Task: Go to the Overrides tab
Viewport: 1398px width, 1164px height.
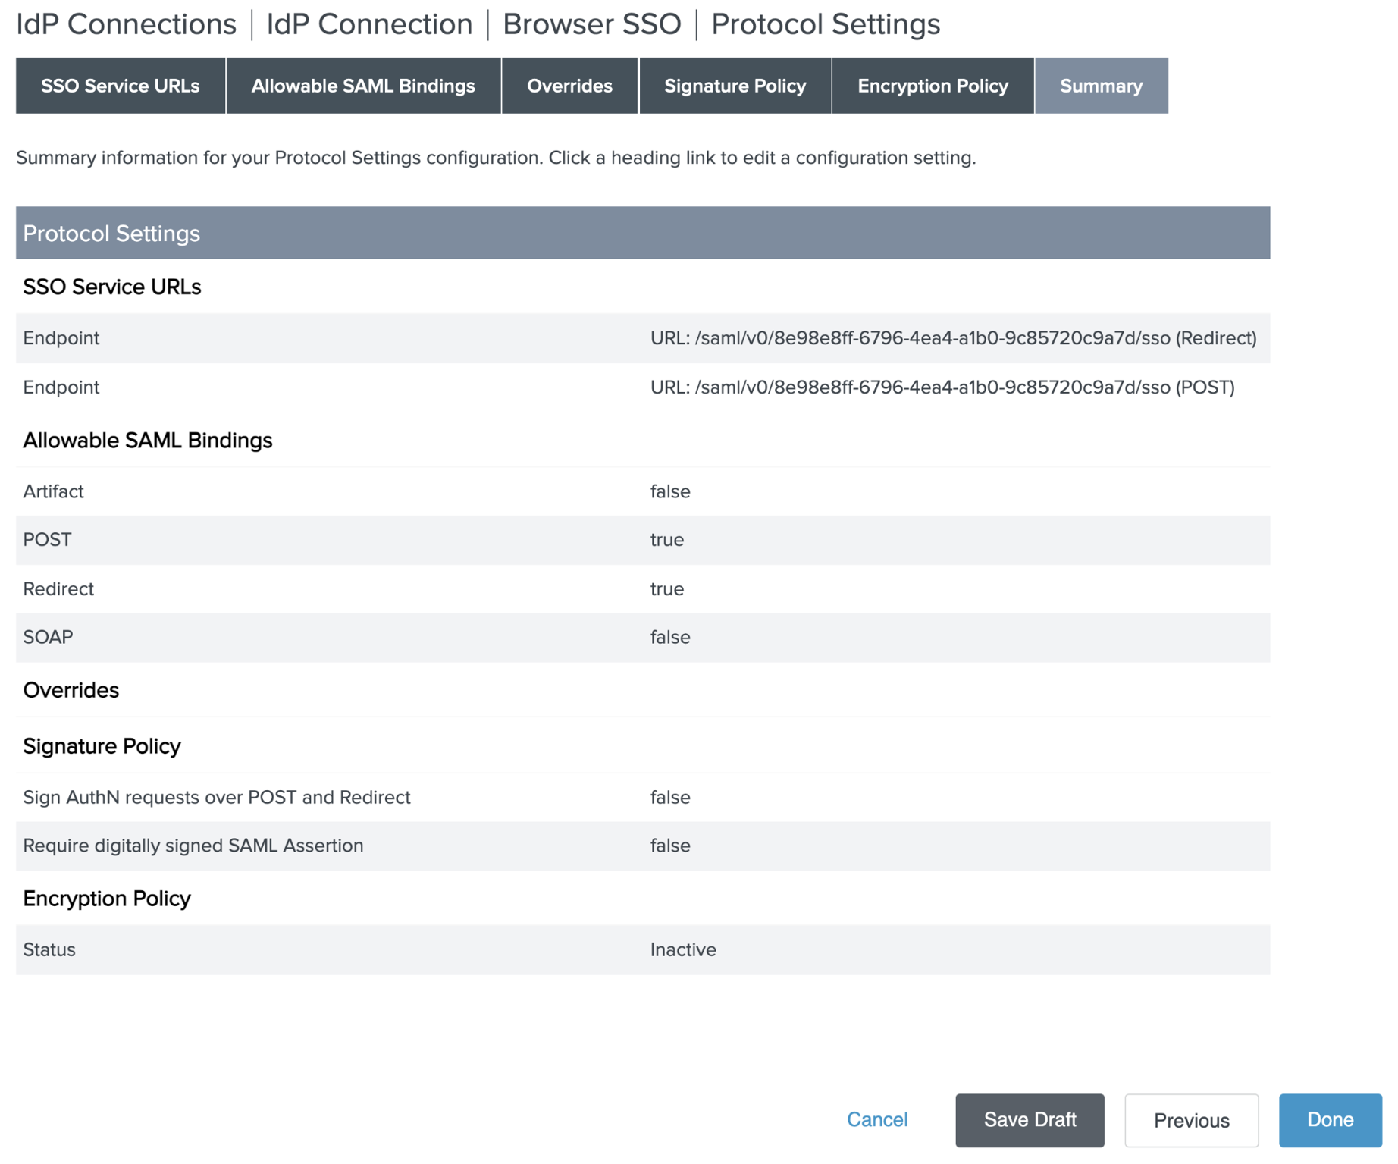Action: (x=569, y=86)
